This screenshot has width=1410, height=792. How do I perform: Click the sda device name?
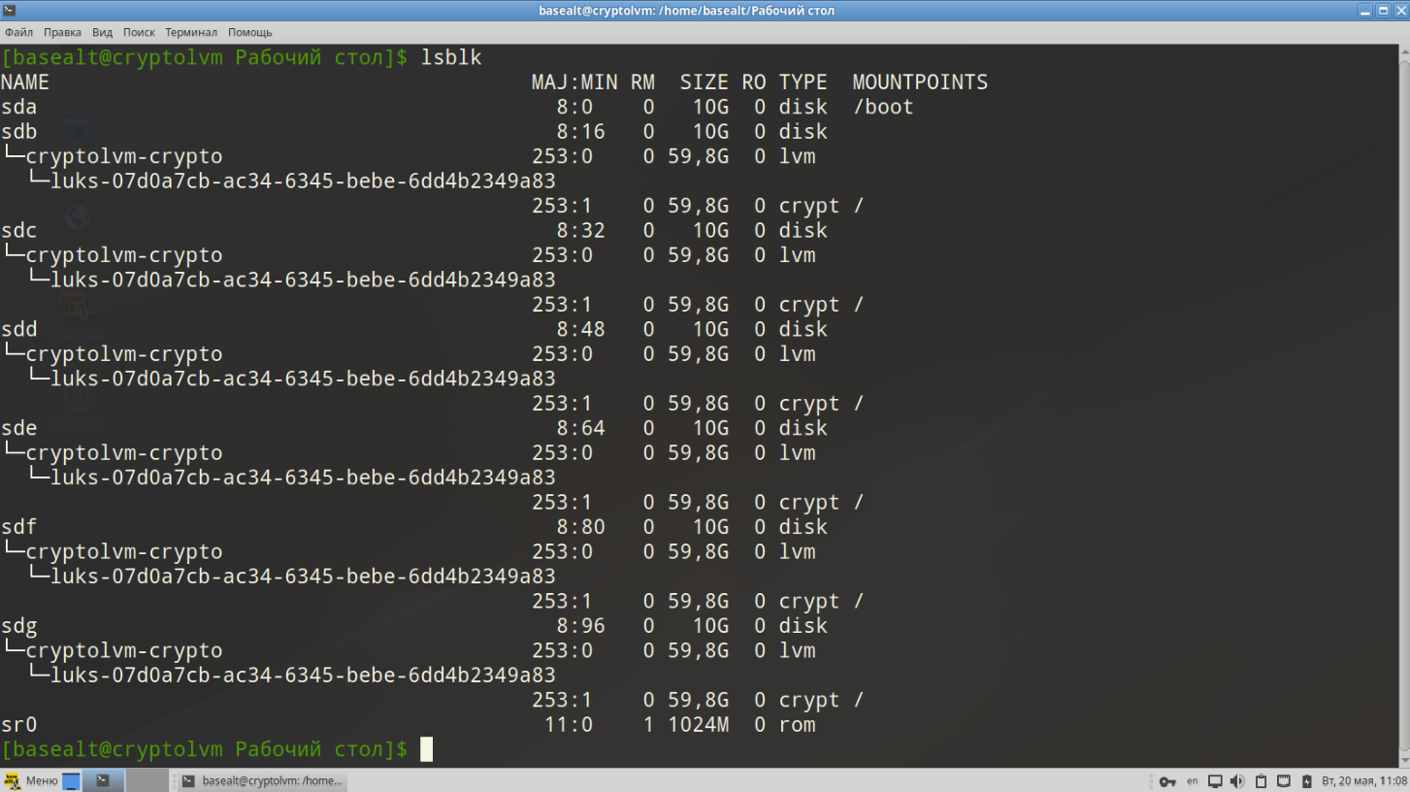pyautogui.click(x=19, y=107)
